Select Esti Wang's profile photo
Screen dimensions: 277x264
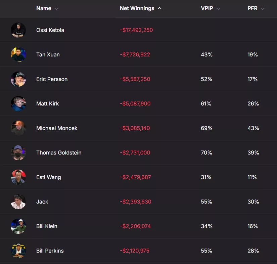click(x=18, y=177)
